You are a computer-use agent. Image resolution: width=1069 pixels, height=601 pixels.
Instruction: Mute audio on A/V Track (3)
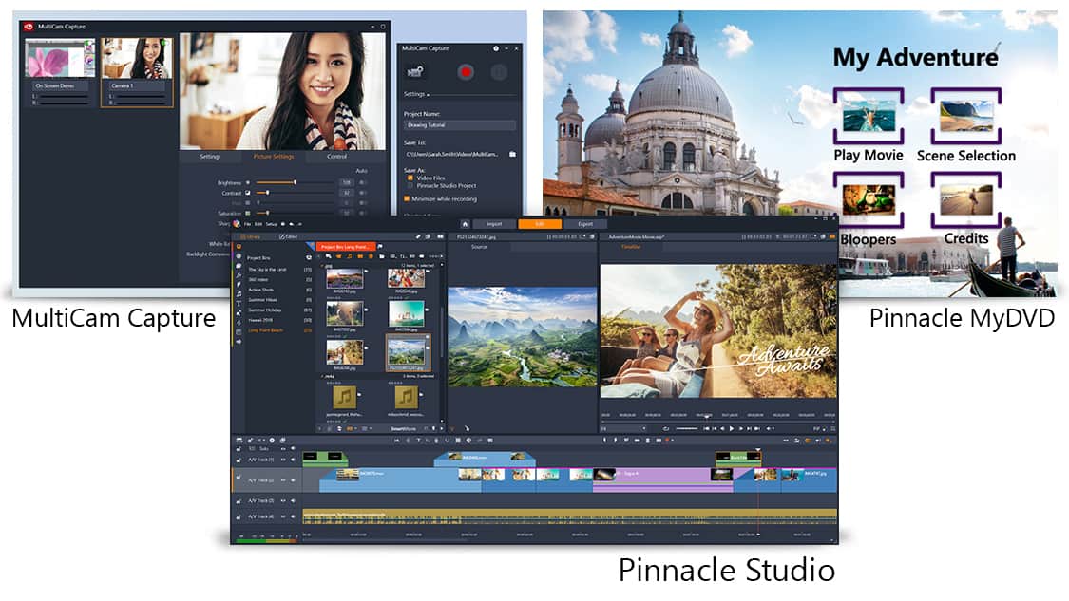294,501
